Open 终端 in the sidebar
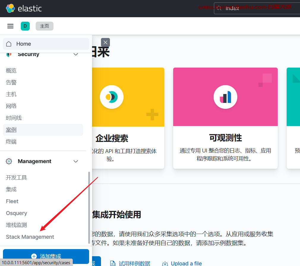This screenshot has height=266, width=300. tap(11, 142)
